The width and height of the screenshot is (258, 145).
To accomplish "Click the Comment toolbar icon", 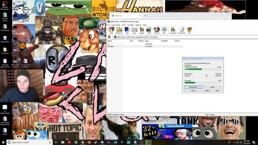I will pos(181,31).
